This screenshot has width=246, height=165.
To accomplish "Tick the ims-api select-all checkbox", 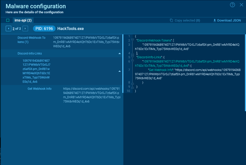I will click(x=8, y=20).
